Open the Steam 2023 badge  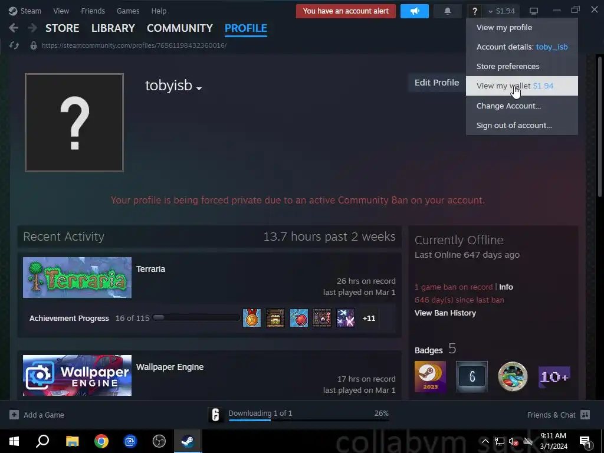[430, 376]
